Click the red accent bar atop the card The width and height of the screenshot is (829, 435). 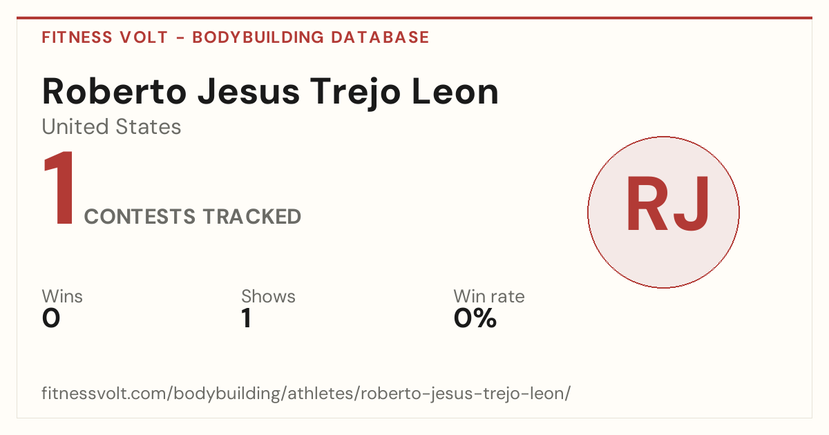(414, 18)
